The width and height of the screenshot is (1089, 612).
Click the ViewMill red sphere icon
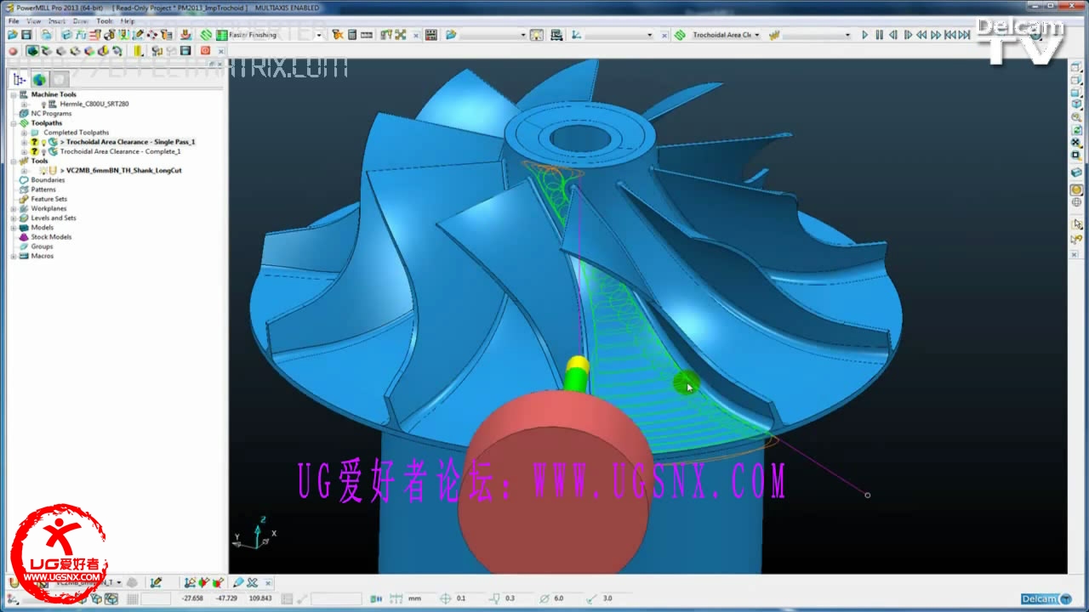(x=13, y=51)
